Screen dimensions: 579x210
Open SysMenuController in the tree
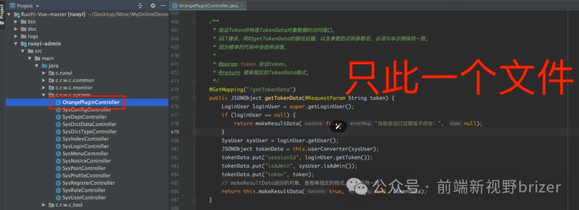85,154
